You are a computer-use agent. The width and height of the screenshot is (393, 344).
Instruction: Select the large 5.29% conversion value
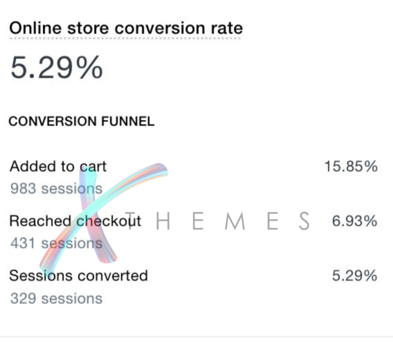57,67
